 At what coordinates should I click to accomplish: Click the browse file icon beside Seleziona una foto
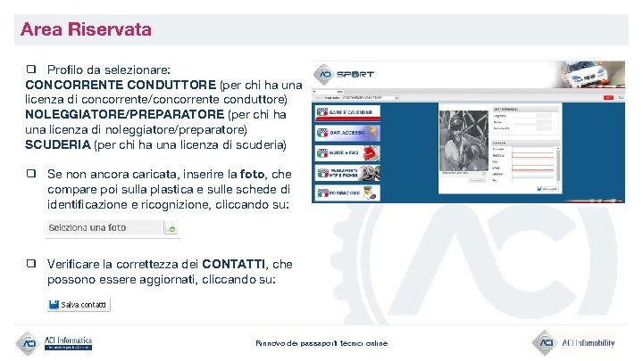click(x=171, y=227)
